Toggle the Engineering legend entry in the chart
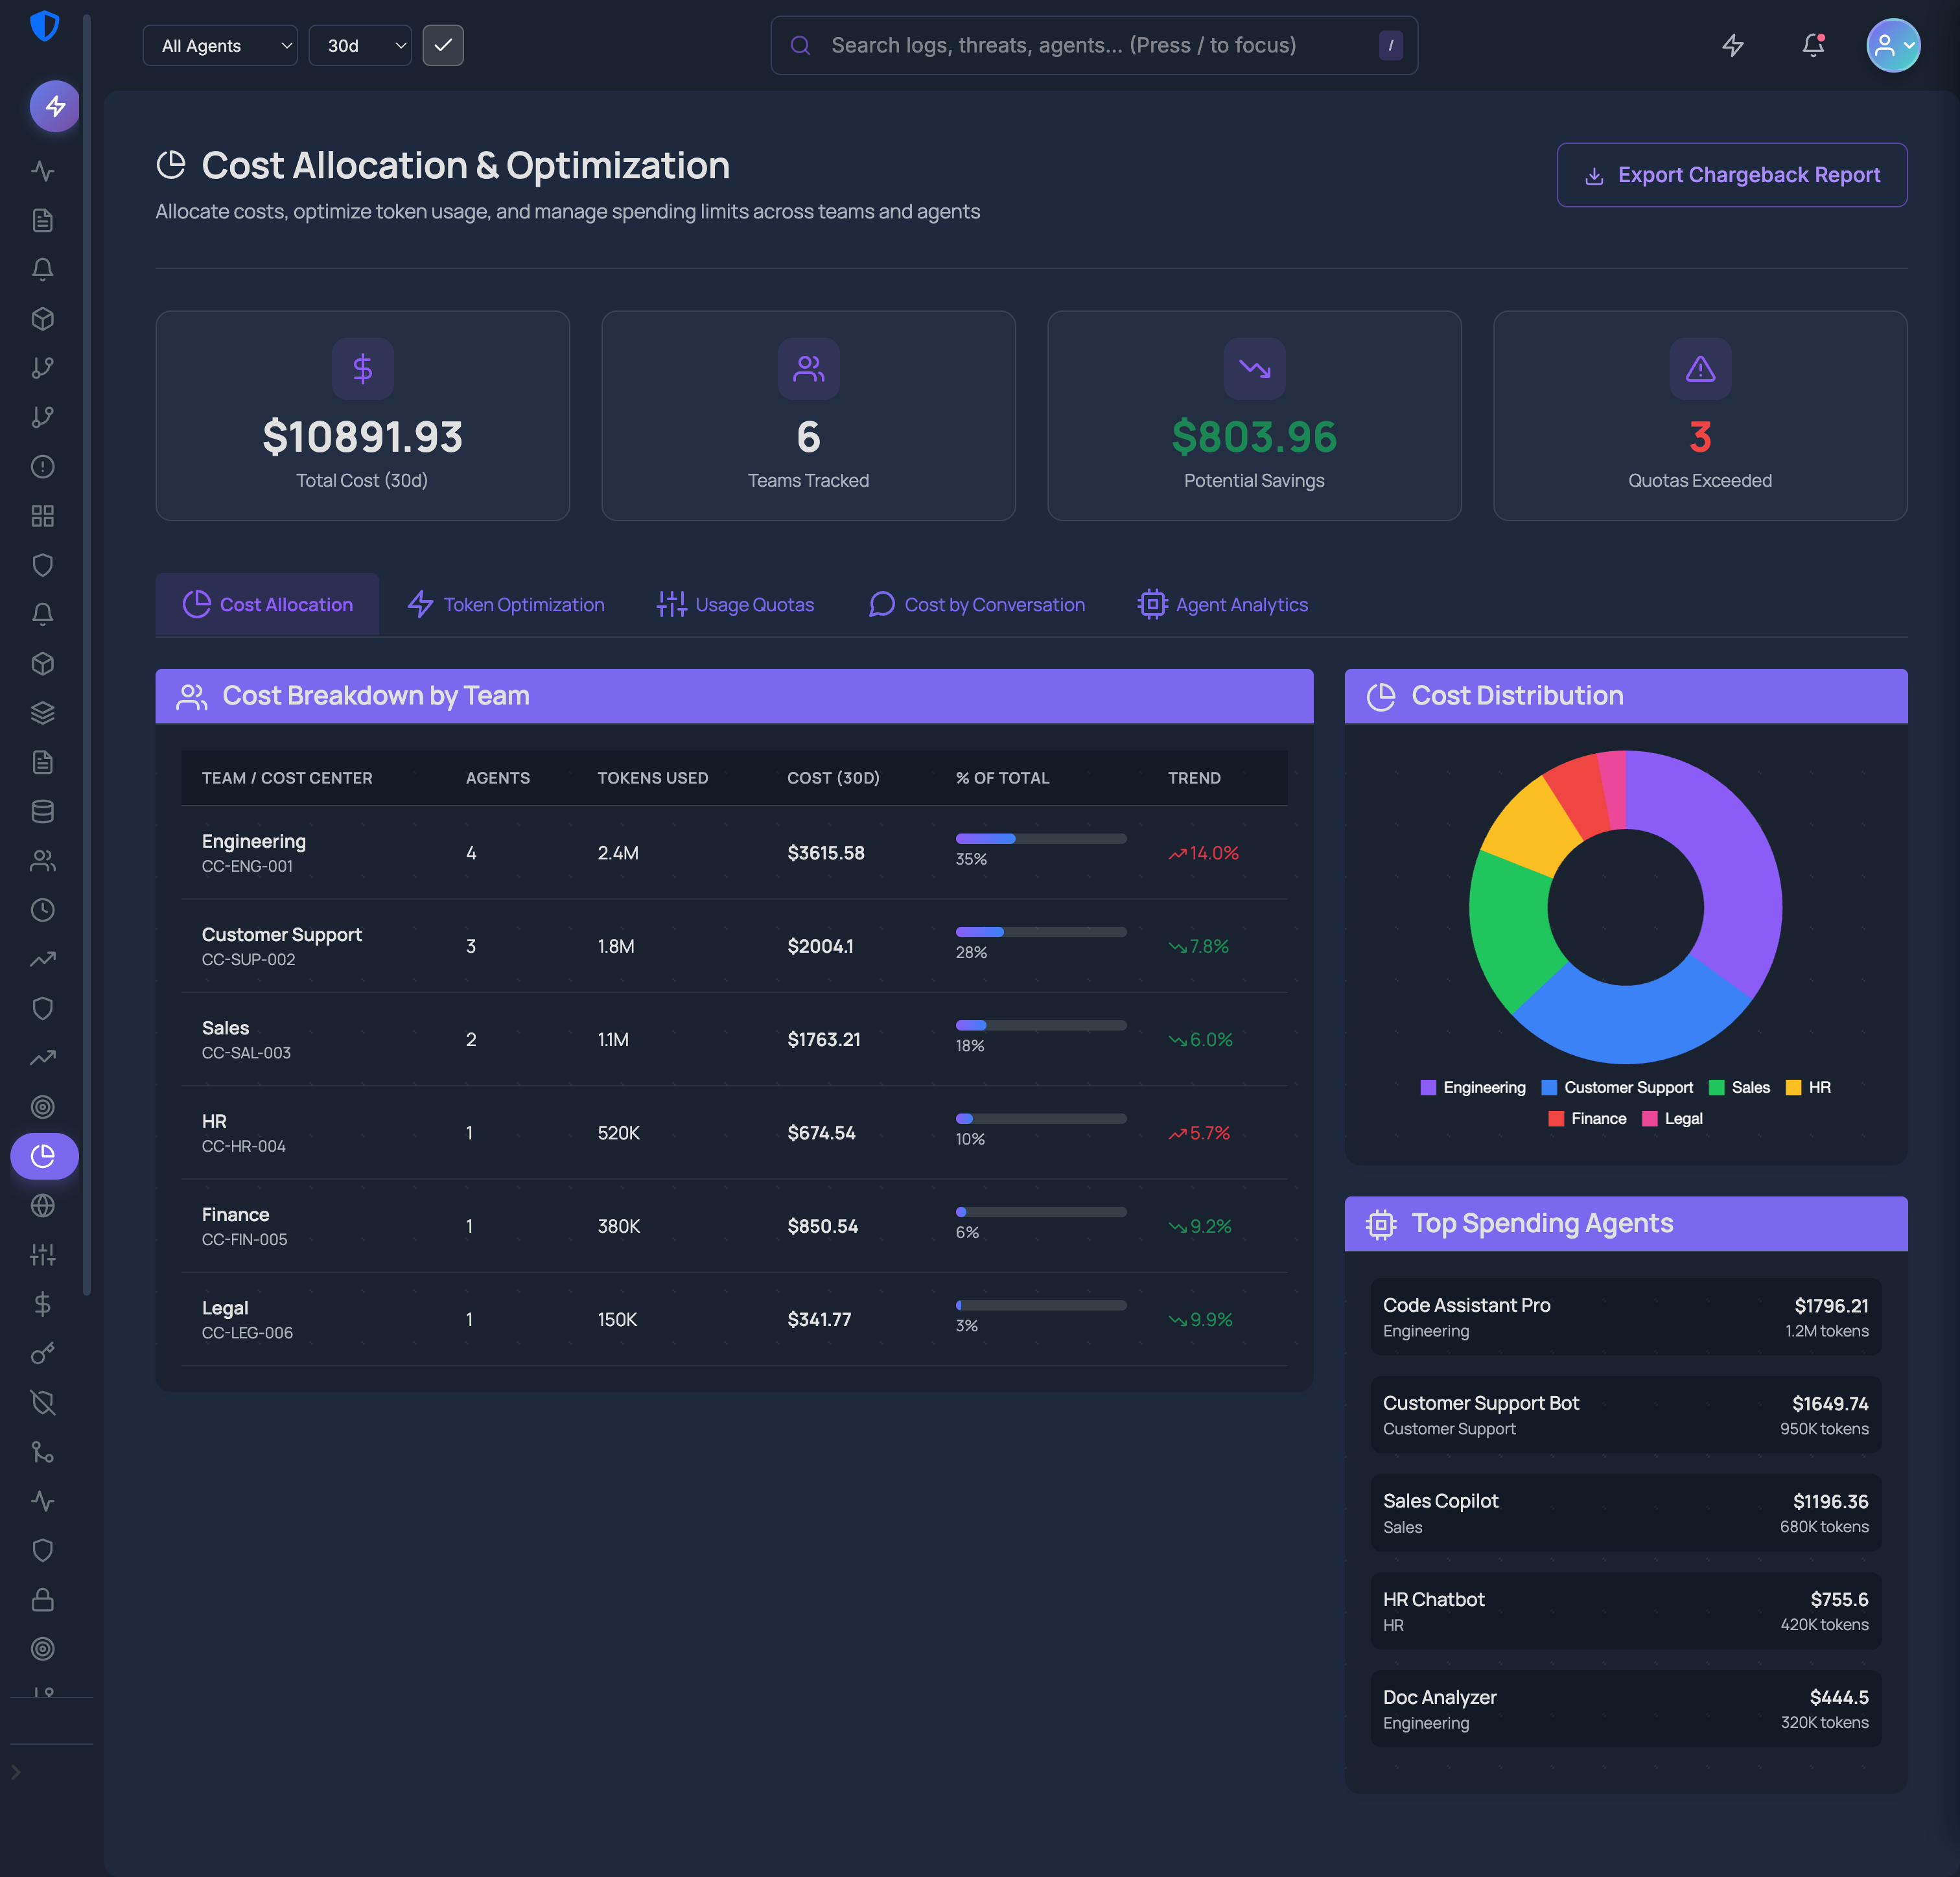 pos(1473,1087)
